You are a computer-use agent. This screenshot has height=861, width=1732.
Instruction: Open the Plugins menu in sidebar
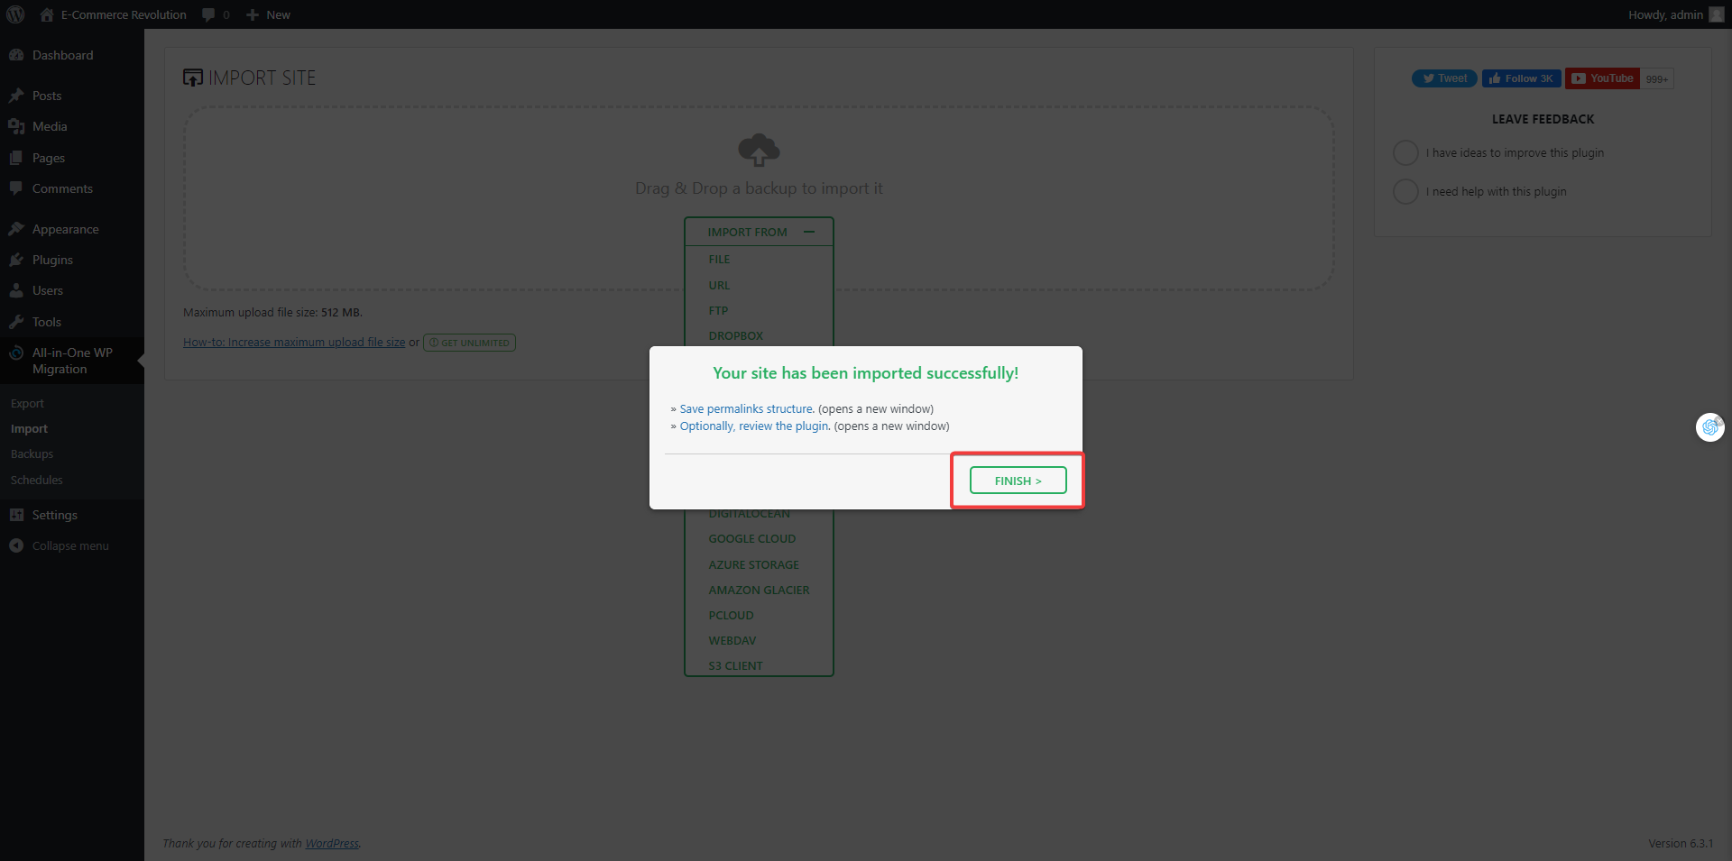52,260
